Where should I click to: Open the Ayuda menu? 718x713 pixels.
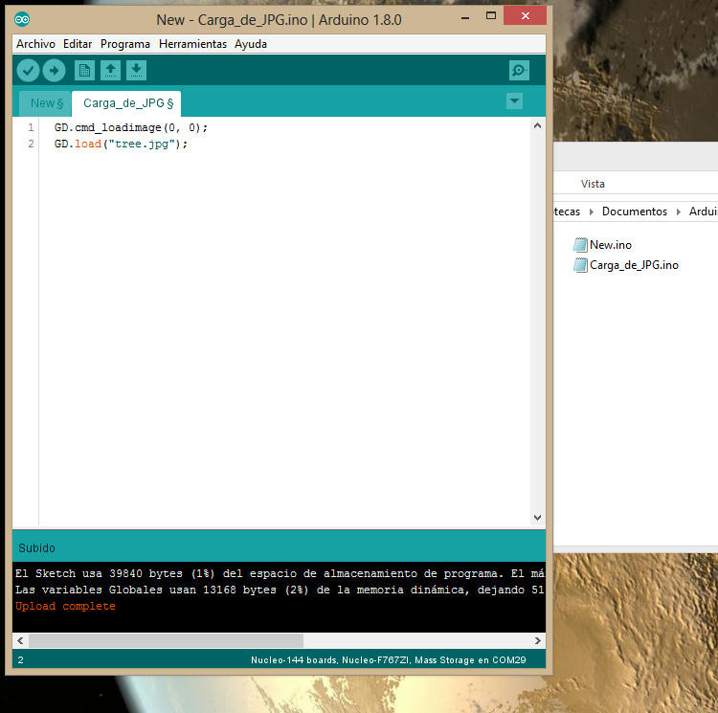[251, 44]
